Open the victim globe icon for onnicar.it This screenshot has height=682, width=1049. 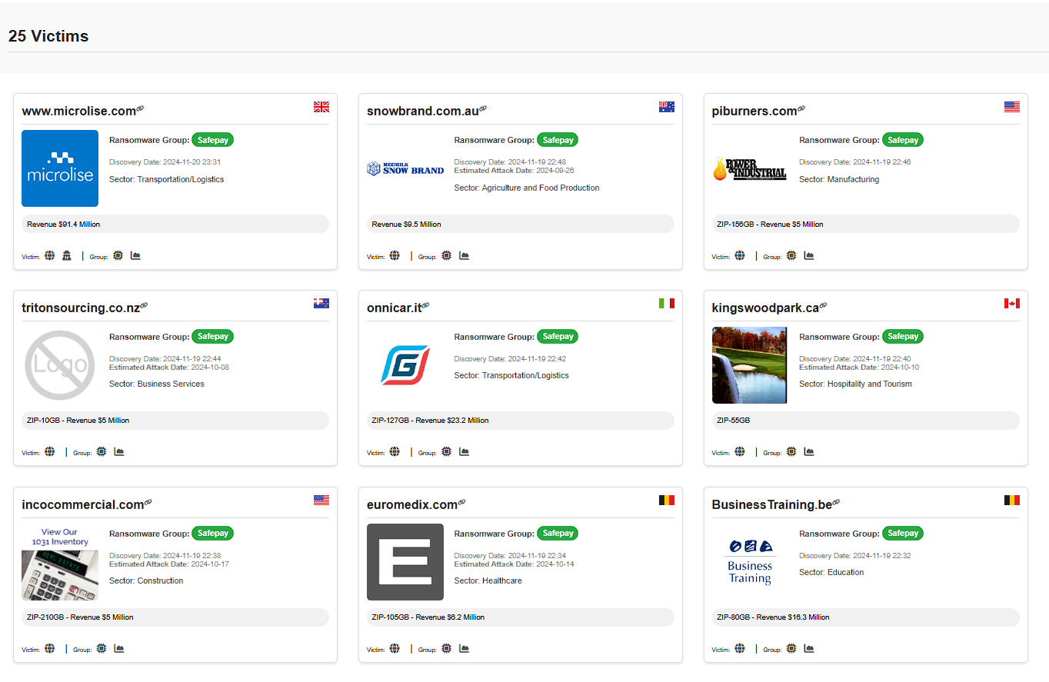[395, 452]
